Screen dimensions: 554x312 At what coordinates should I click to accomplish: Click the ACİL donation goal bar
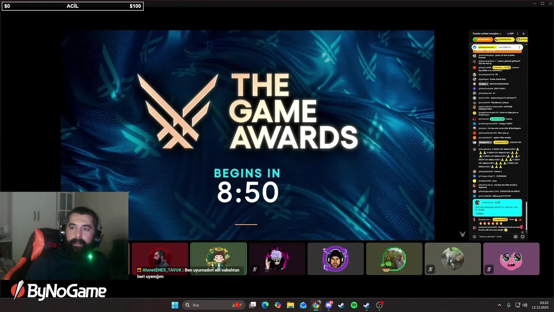(x=72, y=6)
